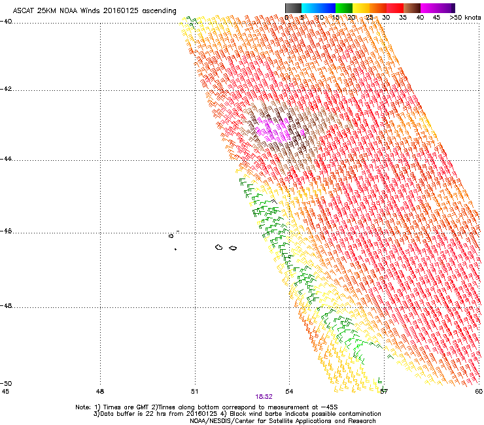Click the yellow 20-25 knots legend swatch
The height and width of the screenshot is (425, 484).
tap(361, 8)
